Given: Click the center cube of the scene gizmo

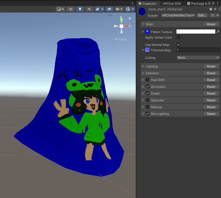Looking at the screenshot, I should click(x=121, y=26).
